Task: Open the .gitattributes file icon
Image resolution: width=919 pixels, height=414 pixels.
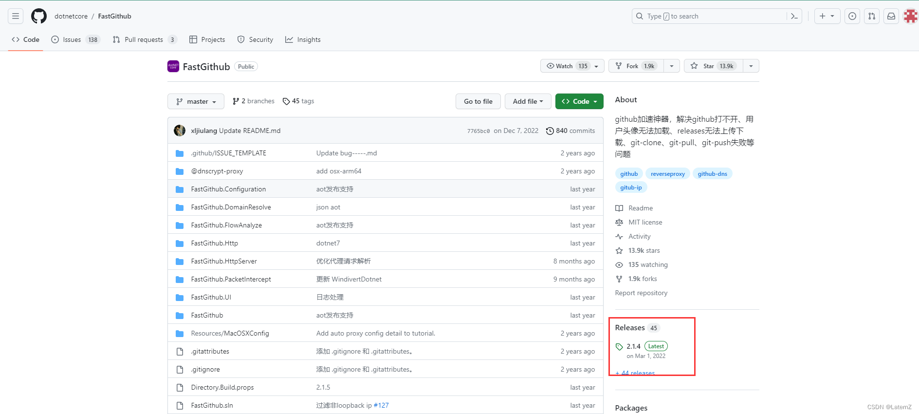Action: pyautogui.click(x=180, y=351)
